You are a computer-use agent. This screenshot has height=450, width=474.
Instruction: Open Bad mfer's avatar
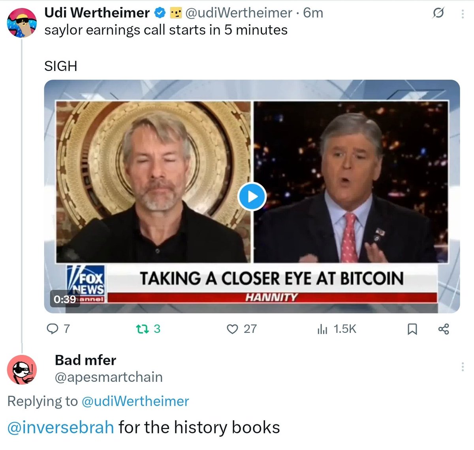(x=22, y=370)
